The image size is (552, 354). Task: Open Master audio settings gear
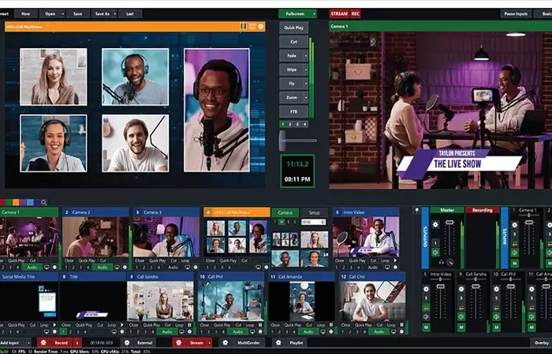pos(435,225)
